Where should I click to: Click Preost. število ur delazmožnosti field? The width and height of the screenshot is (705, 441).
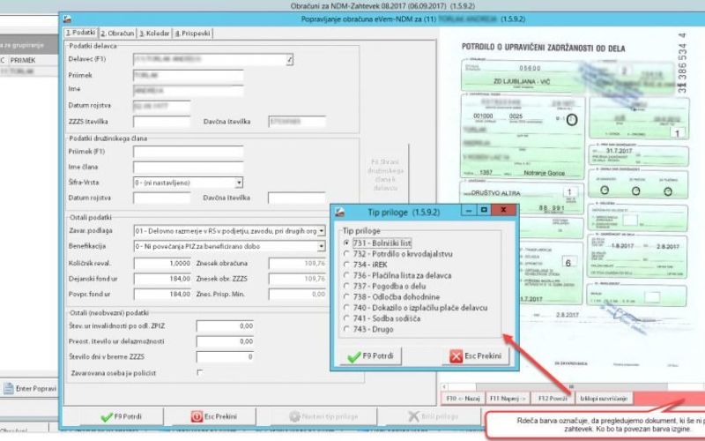point(225,341)
